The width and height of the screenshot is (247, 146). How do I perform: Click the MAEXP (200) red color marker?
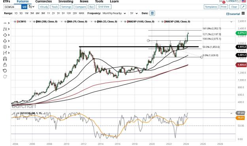point(165,22)
